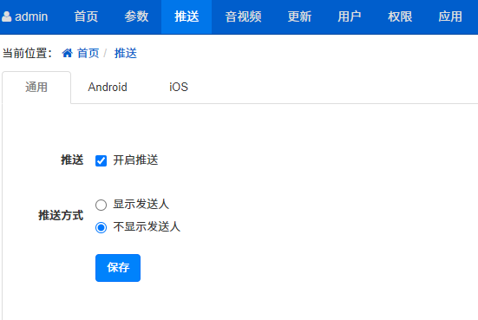The width and height of the screenshot is (478, 320).
Task: Open the 参数 menu item
Action: (x=136, y=16)
